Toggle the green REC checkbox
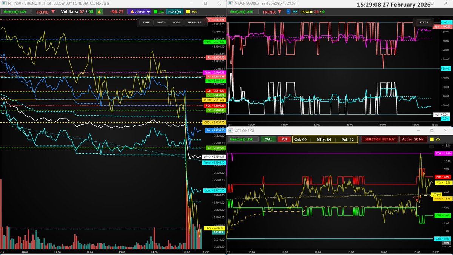This screenshot has height=255, width=453. tap(155, 12)
